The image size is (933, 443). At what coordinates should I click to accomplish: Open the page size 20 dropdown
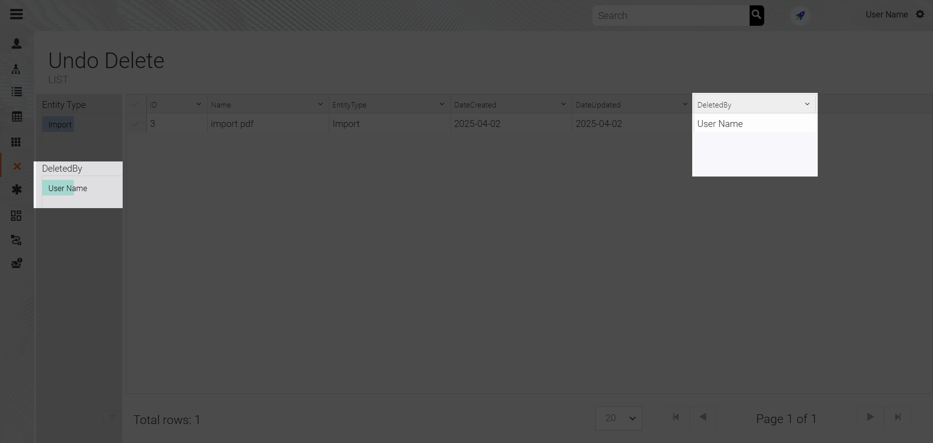tap(619, 418)
